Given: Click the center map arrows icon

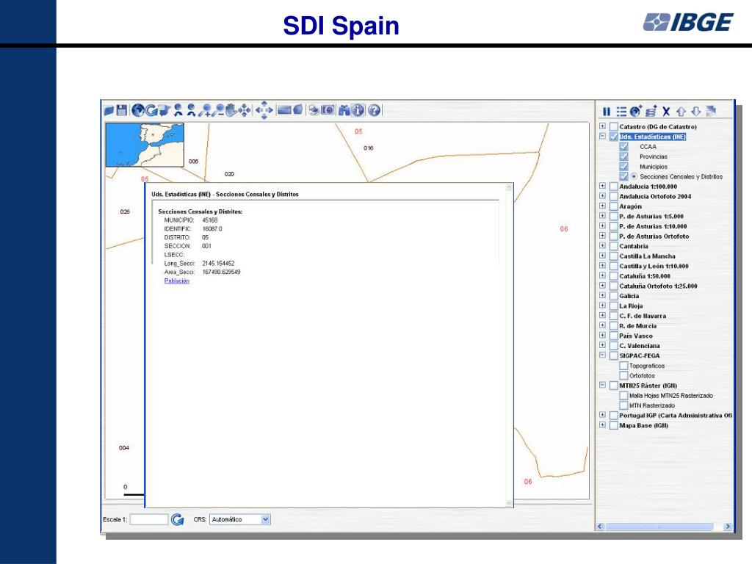Looking at the screenshot, I should click(245, 110).
